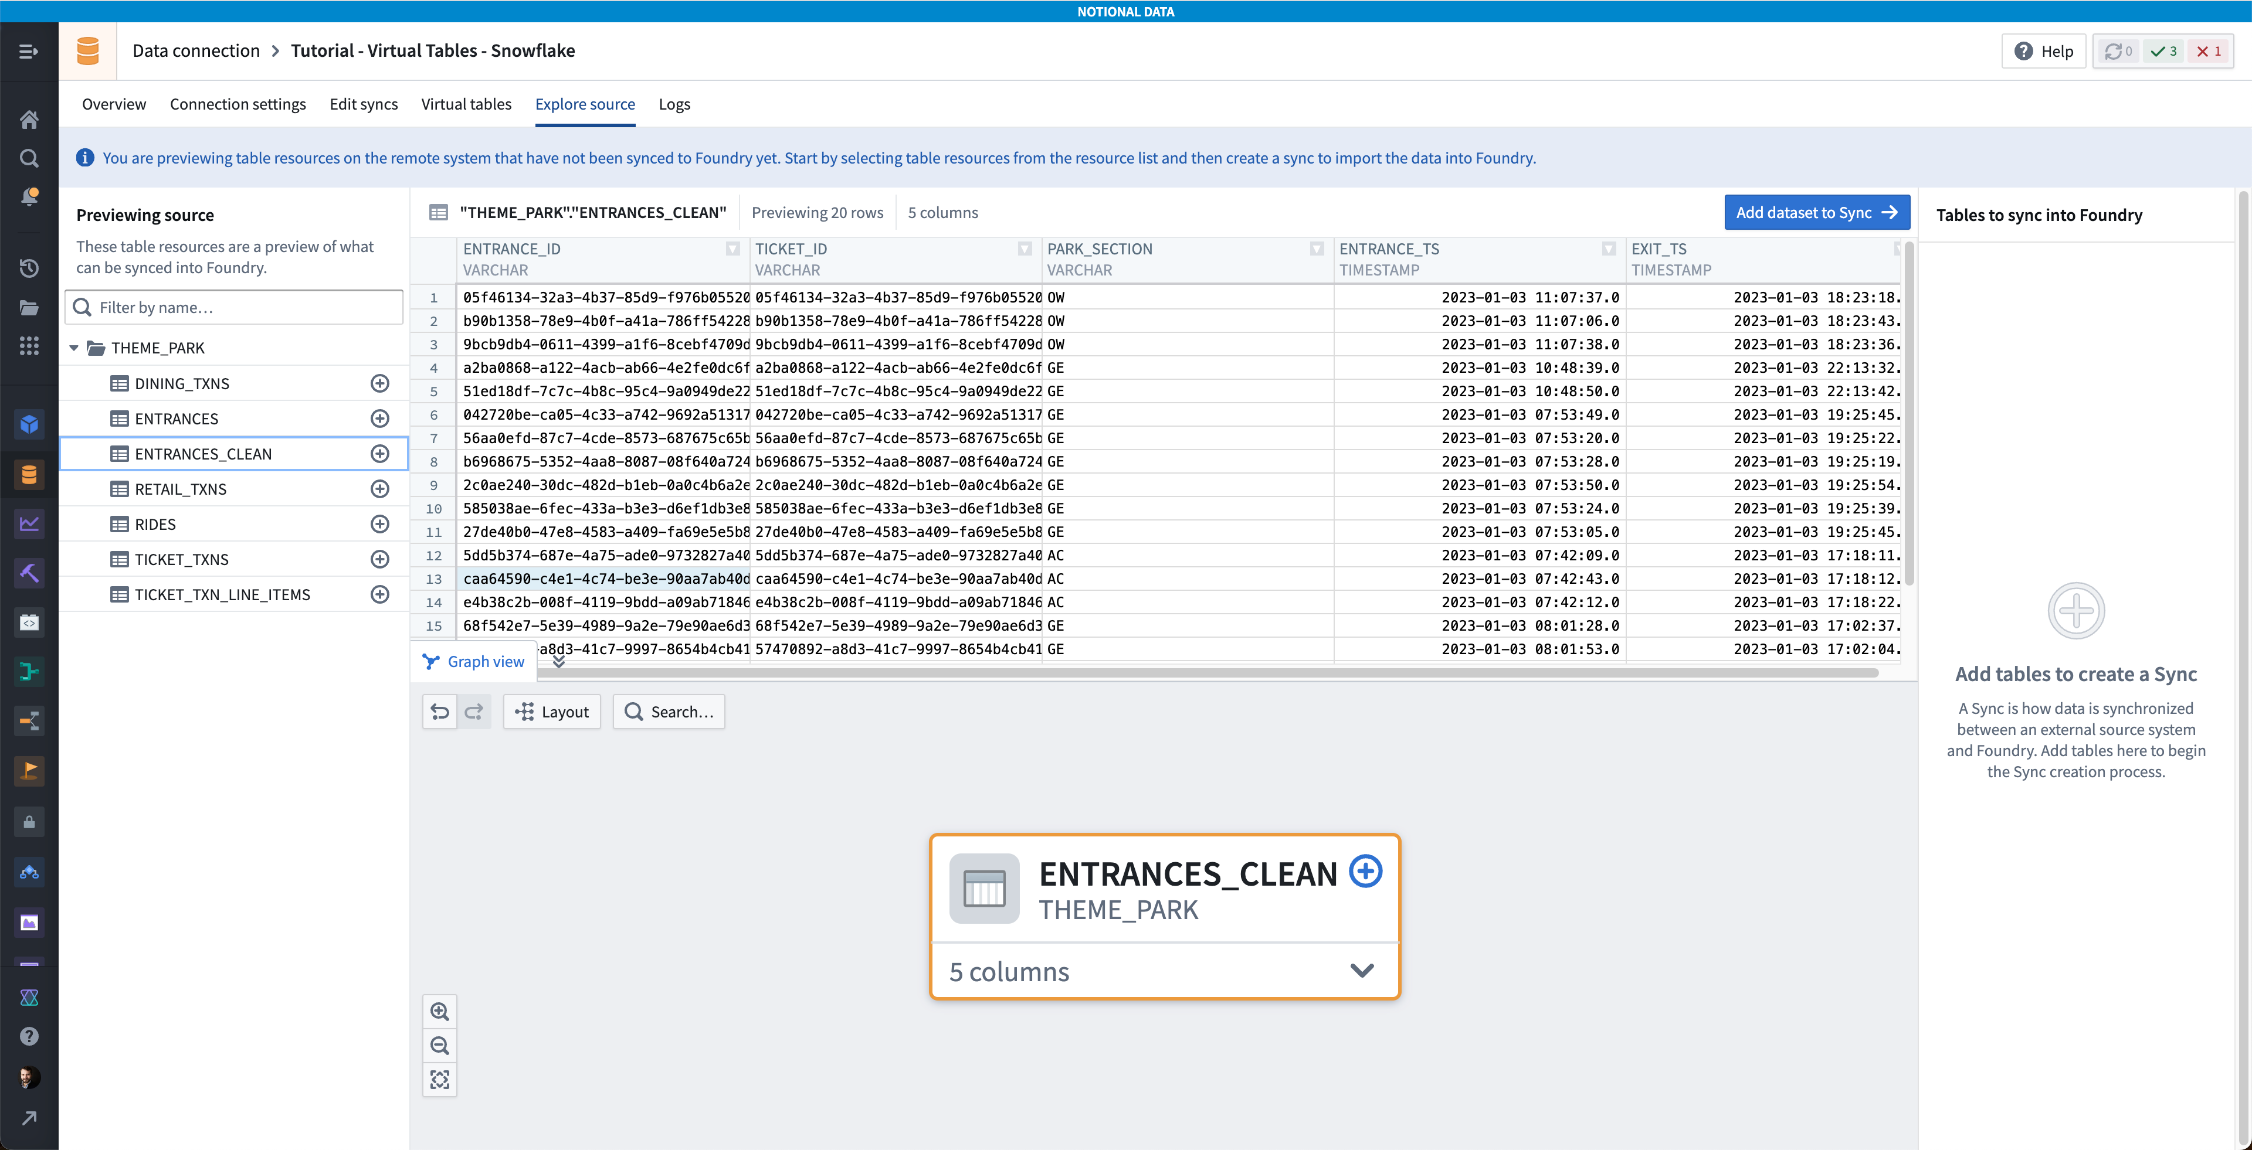Image resolution: width=2252 pixels, height=1150 pixels.
Task: Select the analytics chart app in the sidebar
Action: (29, 523)
